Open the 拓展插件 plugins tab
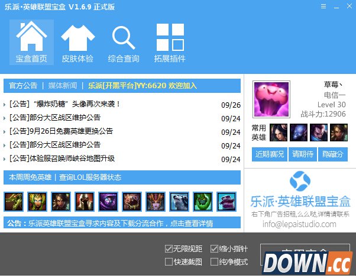Screen dimensions: 356x278 170,42
